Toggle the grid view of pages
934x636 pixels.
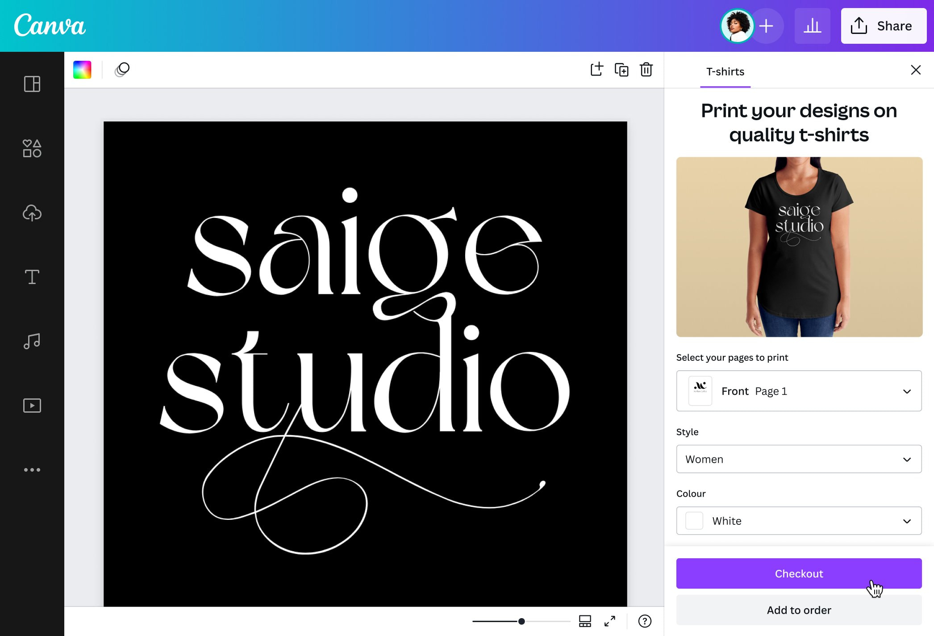tap(586, 620)
